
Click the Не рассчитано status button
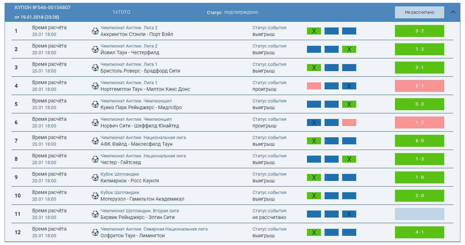(419, 12)
